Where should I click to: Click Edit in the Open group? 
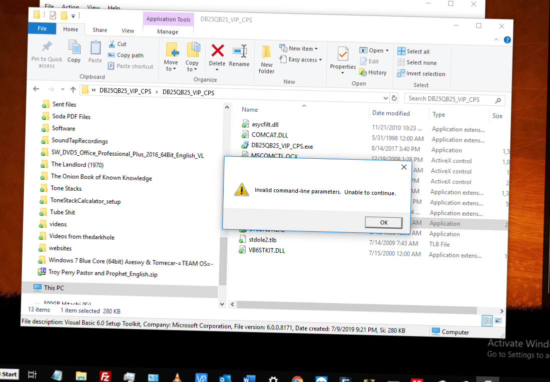point(369,61)
